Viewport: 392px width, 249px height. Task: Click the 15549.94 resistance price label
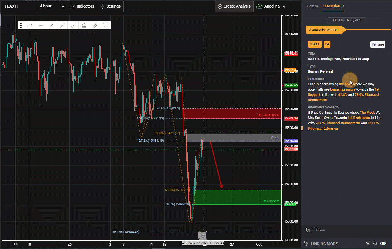(291, 118)
